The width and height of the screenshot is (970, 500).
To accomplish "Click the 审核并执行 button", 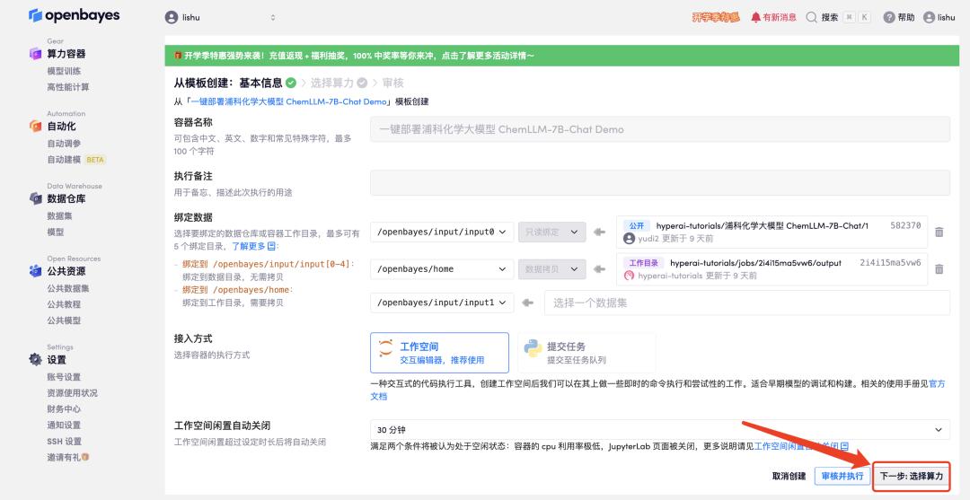I will [840, 476].
